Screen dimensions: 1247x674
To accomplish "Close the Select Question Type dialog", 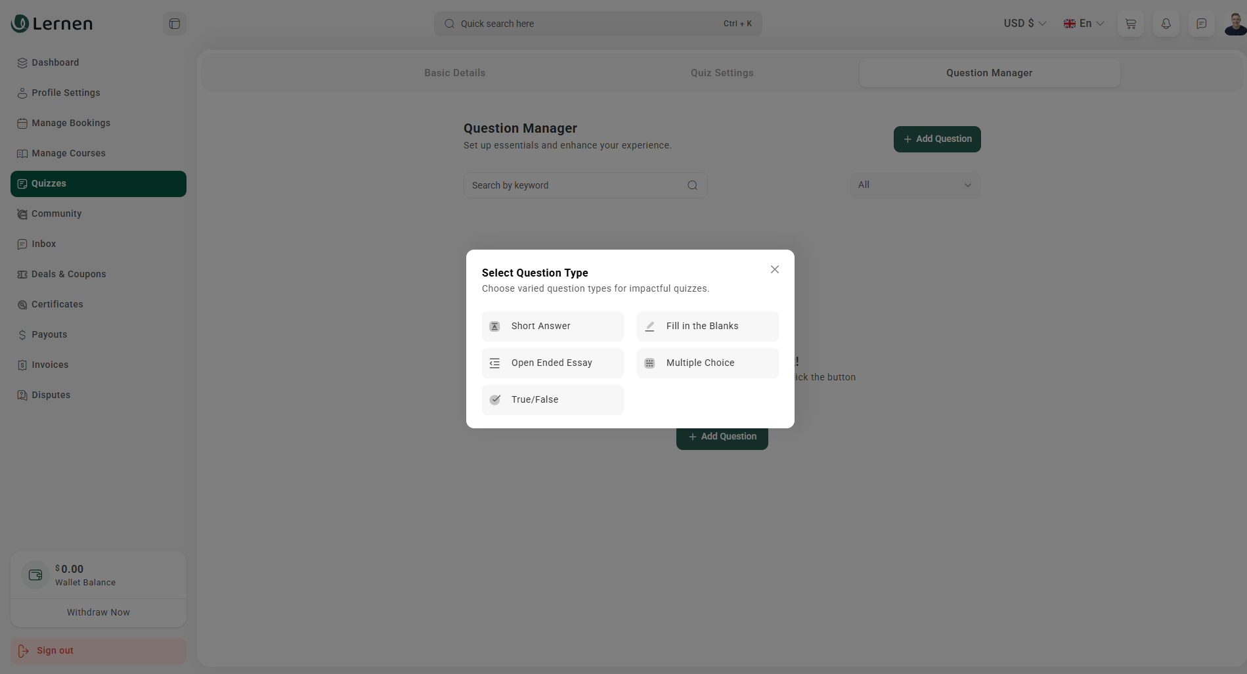I will [x=775, y=269].
